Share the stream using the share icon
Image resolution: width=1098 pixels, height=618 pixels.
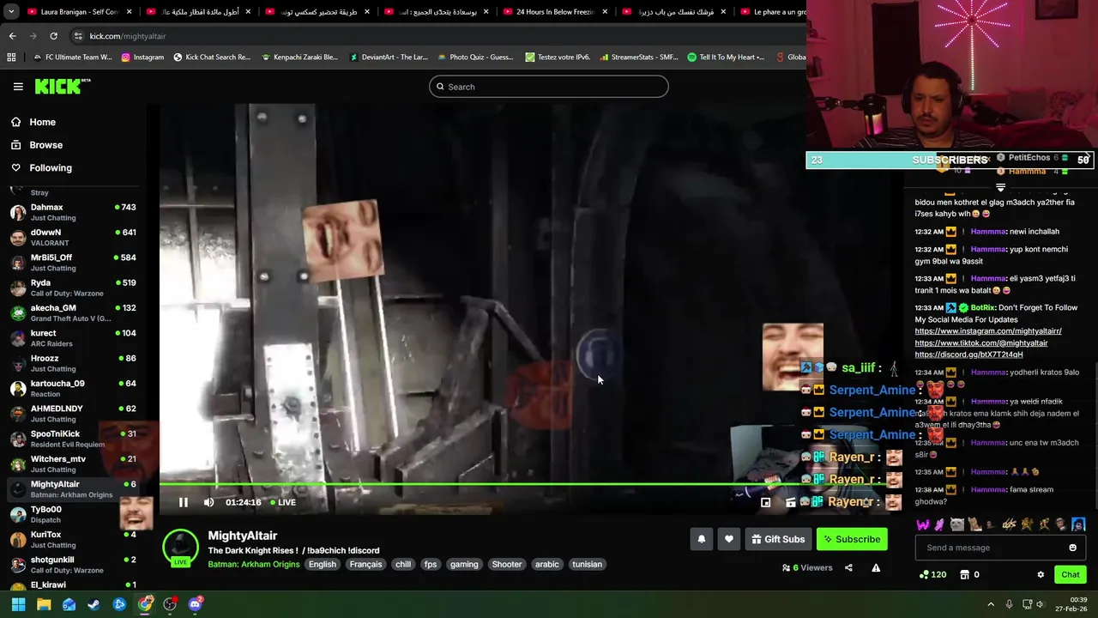tap(848, 567)
